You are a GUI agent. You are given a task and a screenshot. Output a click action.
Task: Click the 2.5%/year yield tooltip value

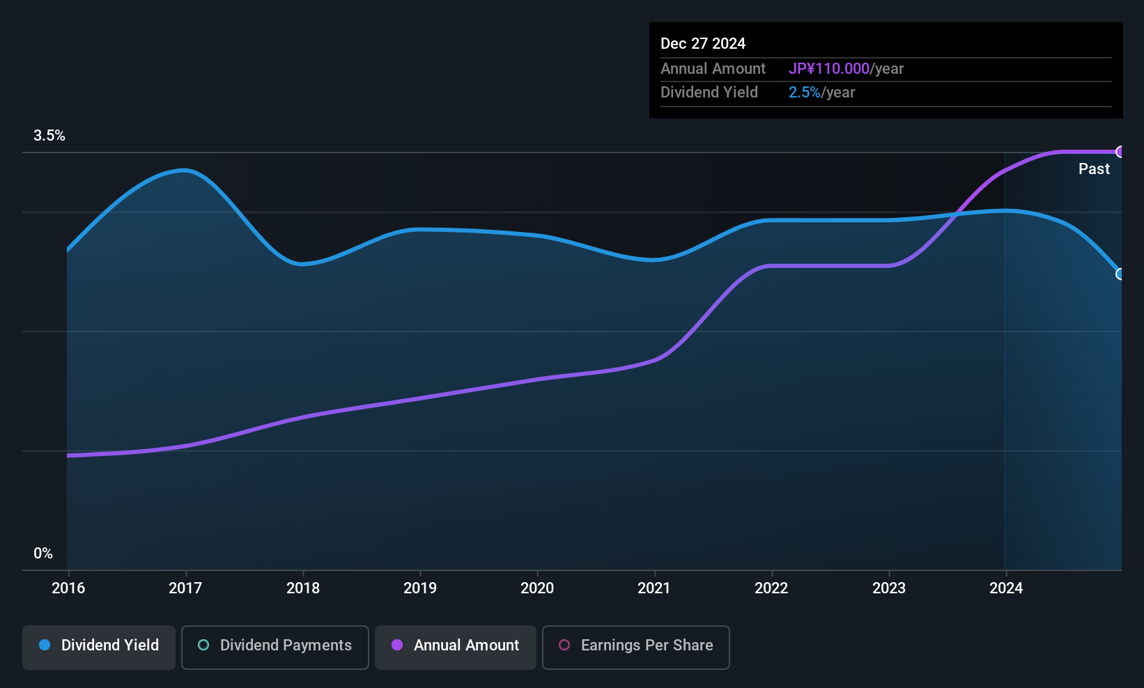point(821,93)
